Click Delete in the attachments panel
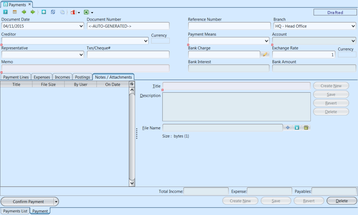This screenshot has width=358, height=215. tap(331, 112)
